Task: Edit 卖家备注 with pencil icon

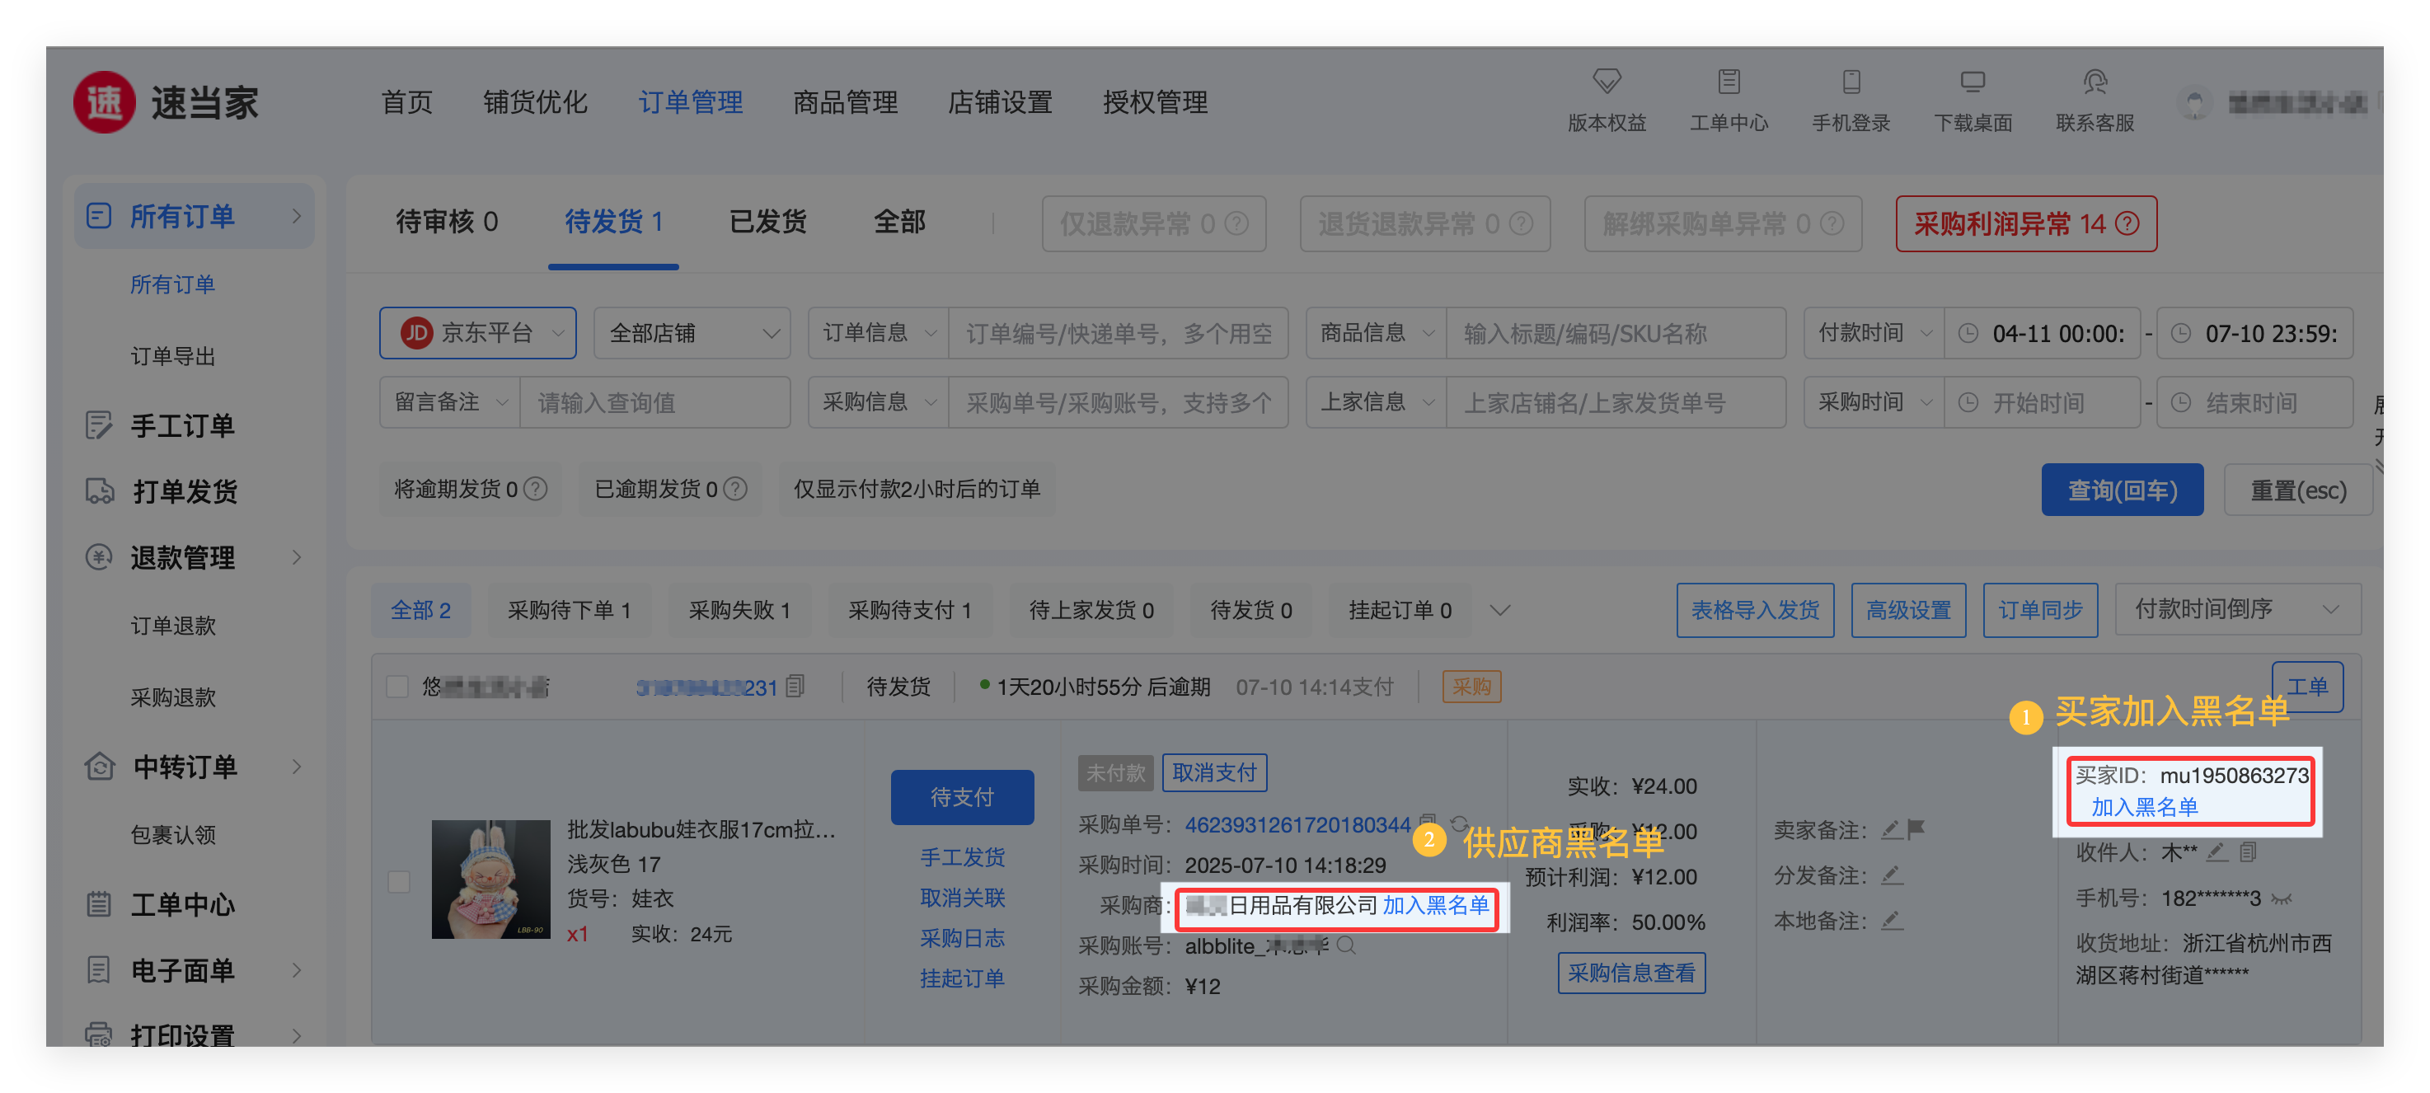Action: [x=1890, y=830]
